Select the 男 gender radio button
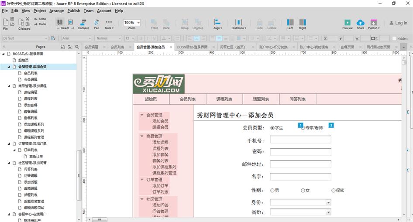 (x=272, y=191)
